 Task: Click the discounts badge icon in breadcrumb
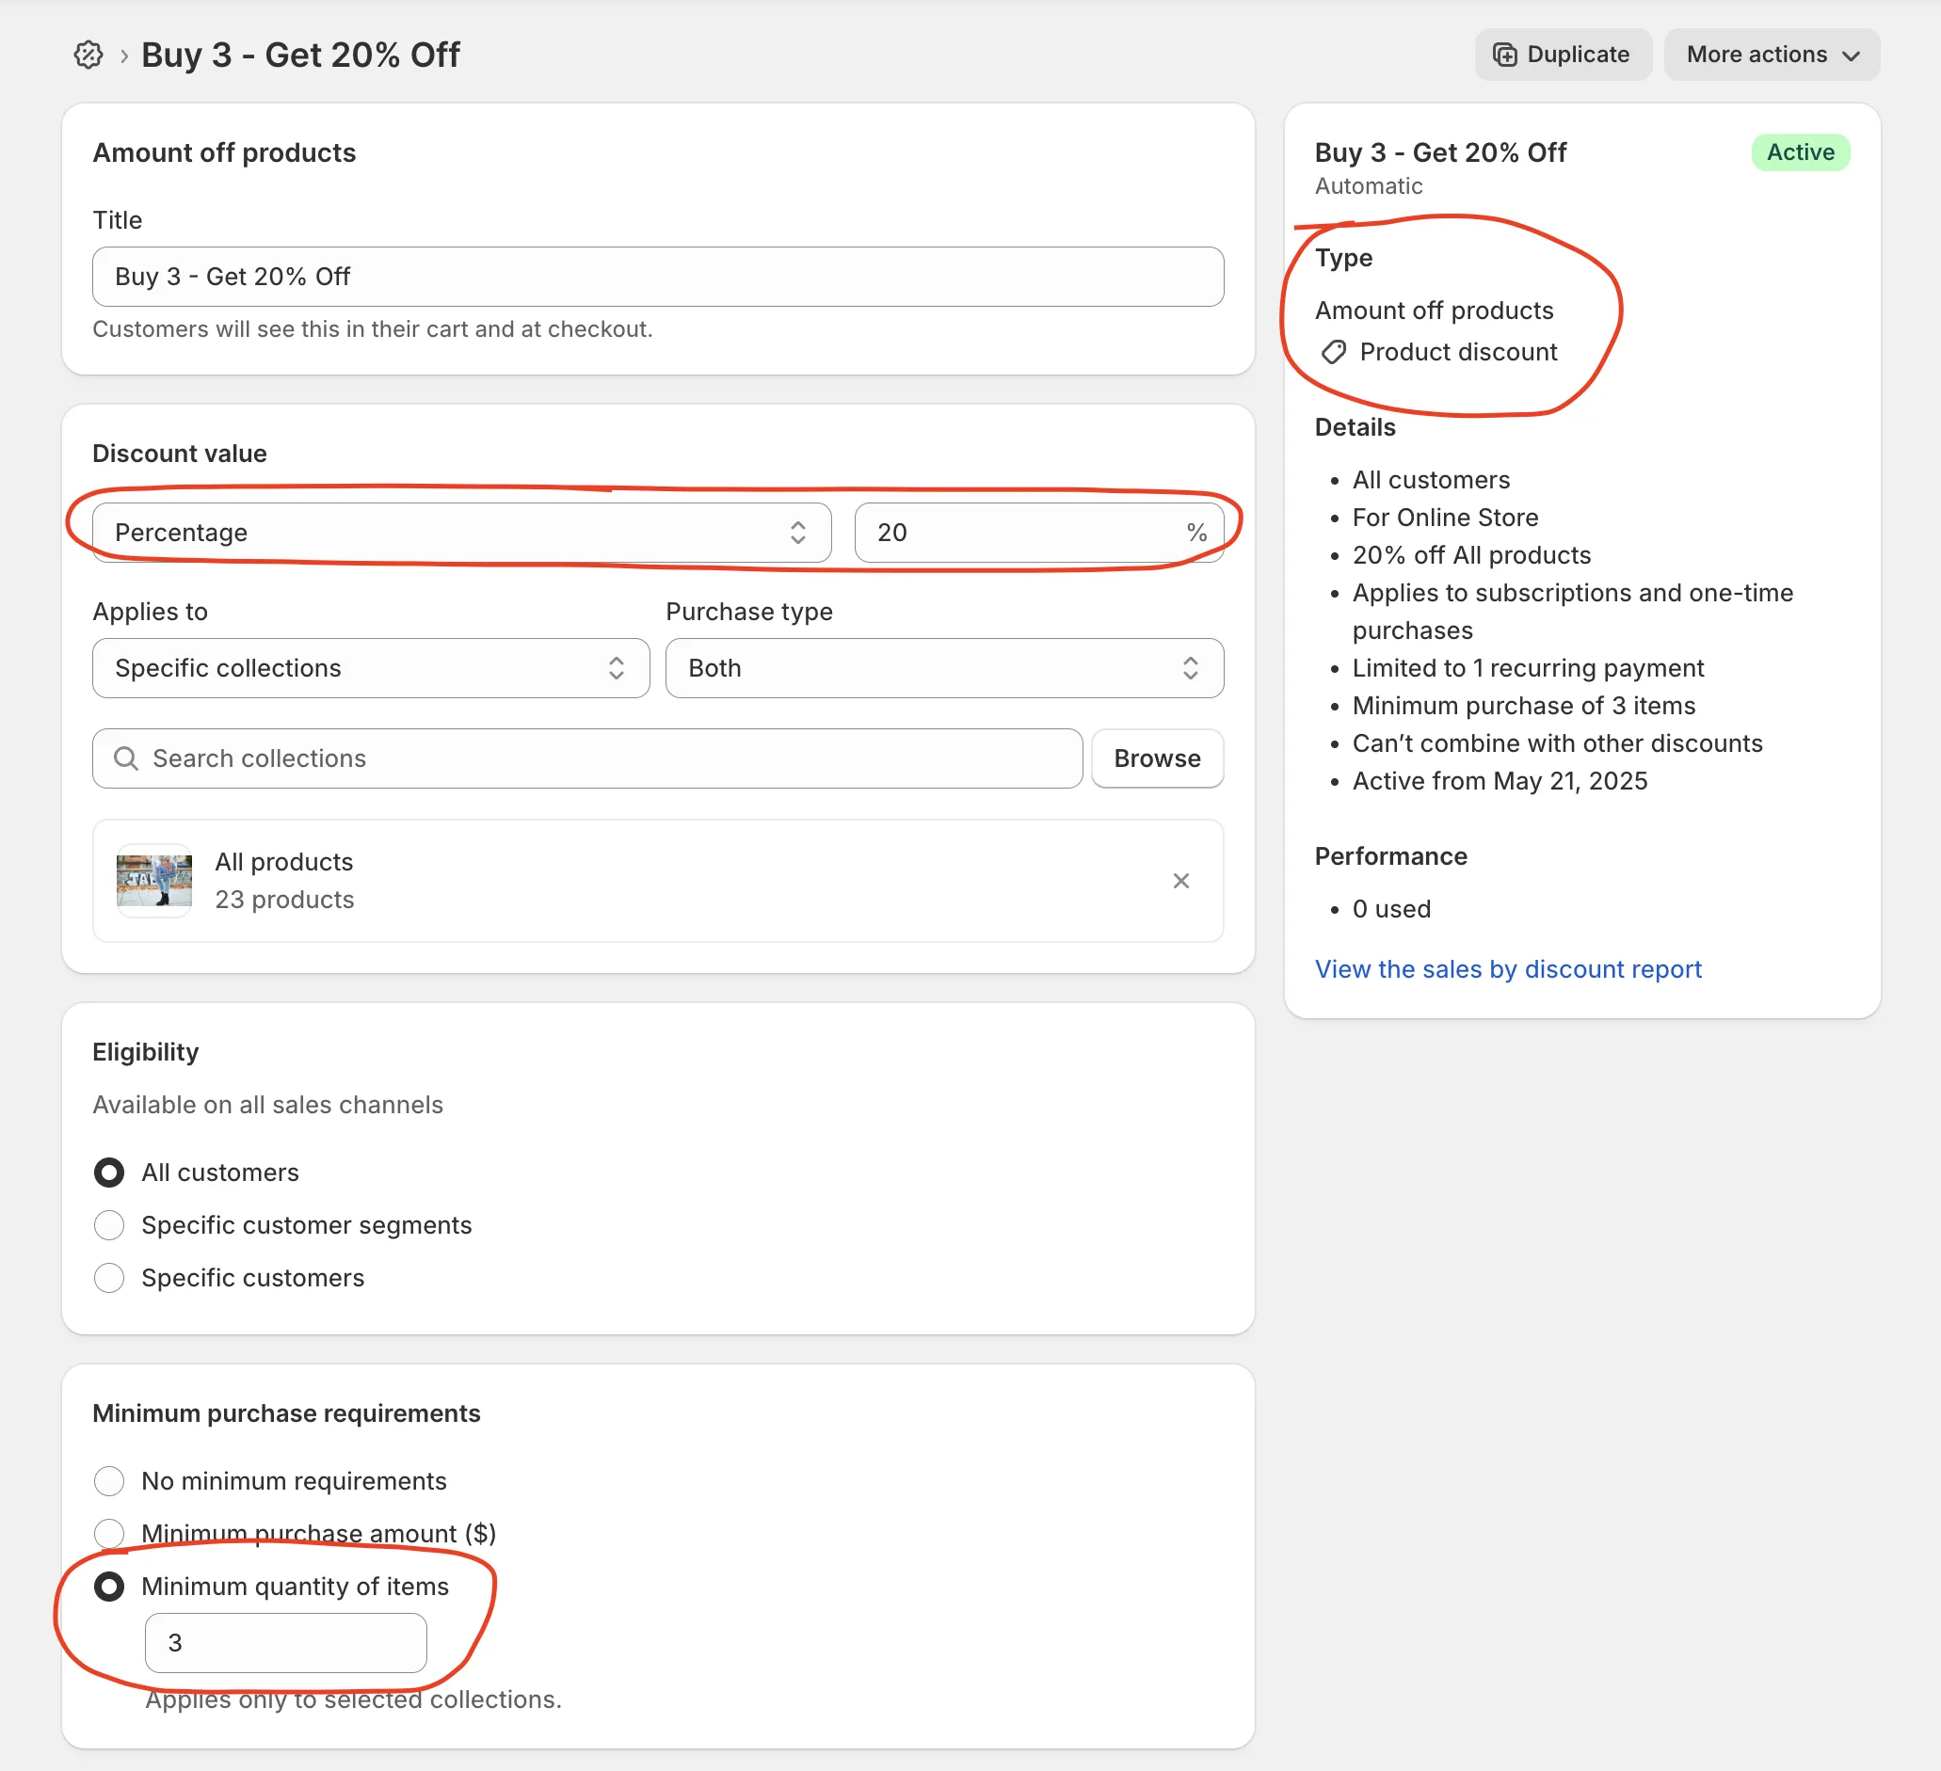88,55
